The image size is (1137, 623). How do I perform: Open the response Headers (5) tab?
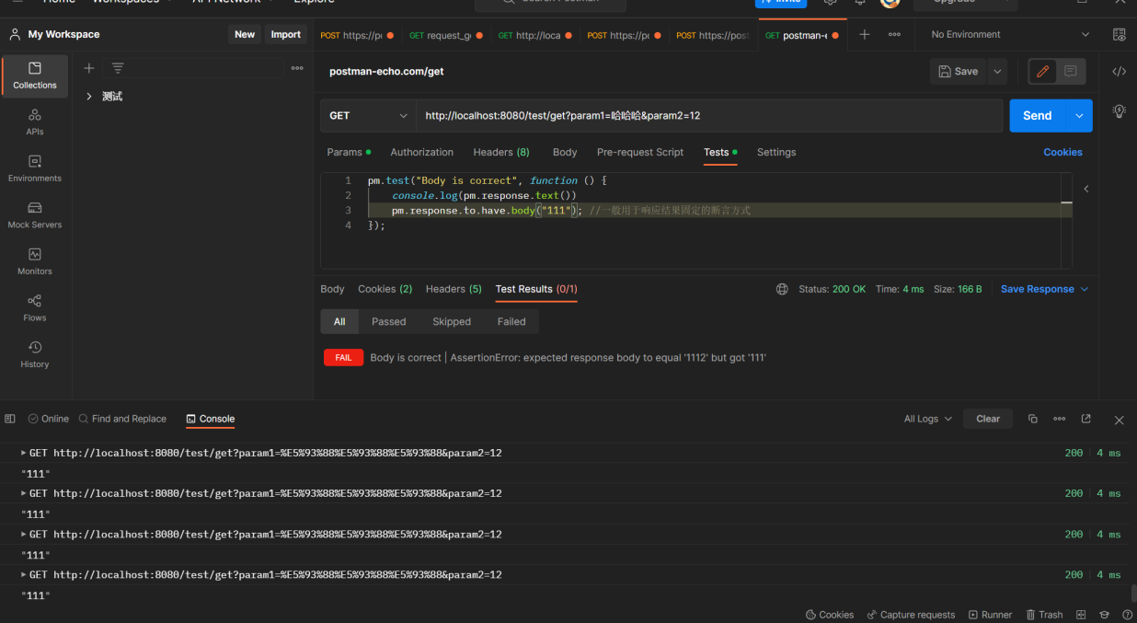(x=454, y=289)
